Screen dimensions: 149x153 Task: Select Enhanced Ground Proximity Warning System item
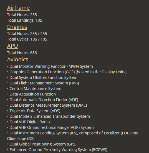[57, 150]
